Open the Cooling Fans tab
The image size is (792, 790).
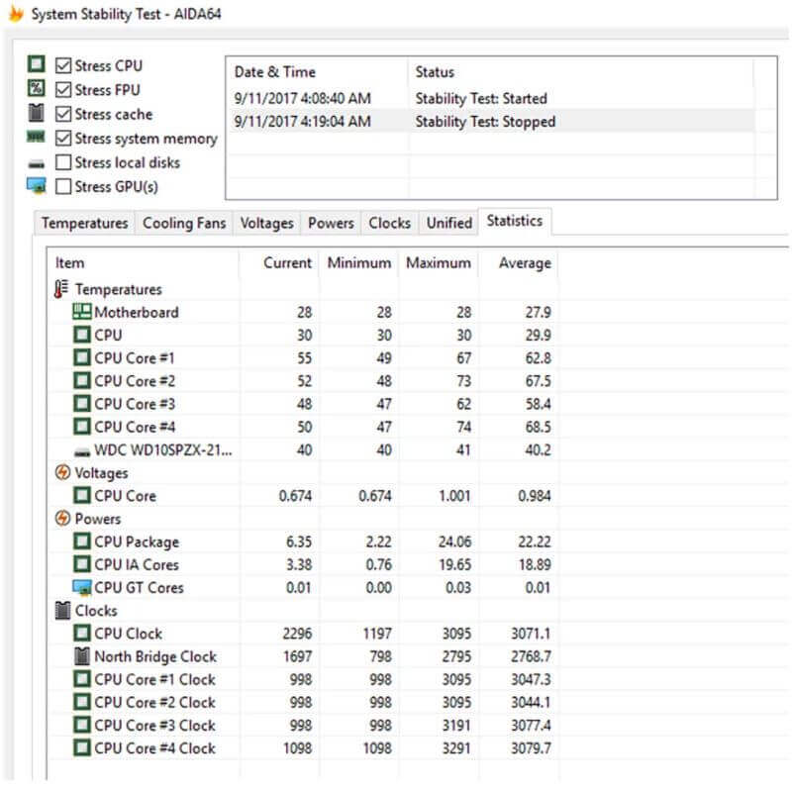point(184,224)
